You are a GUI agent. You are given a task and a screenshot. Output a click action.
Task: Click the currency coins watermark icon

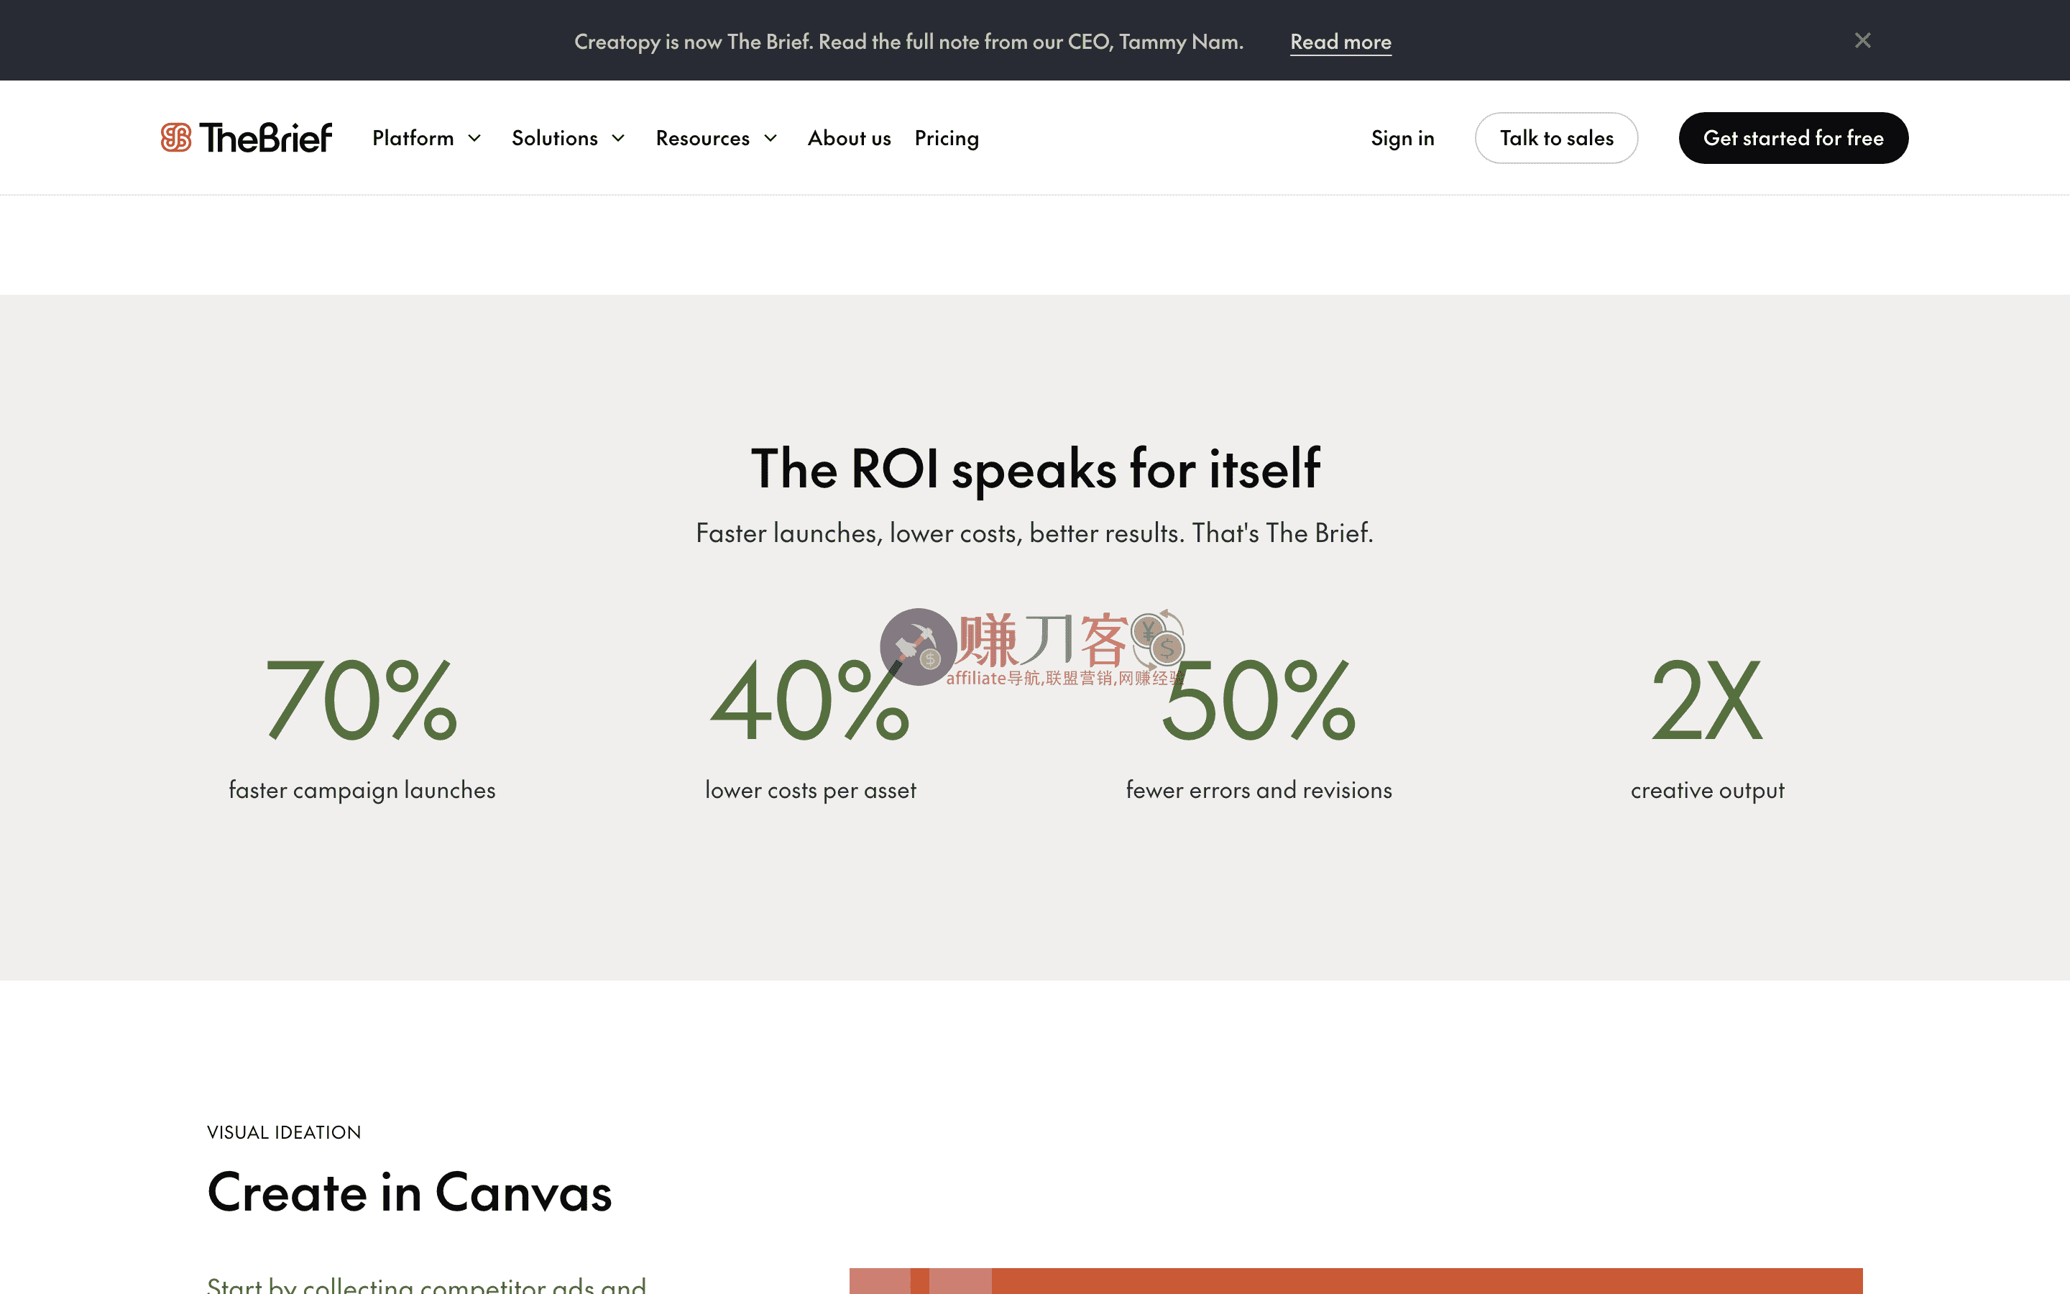point(1158,640)
